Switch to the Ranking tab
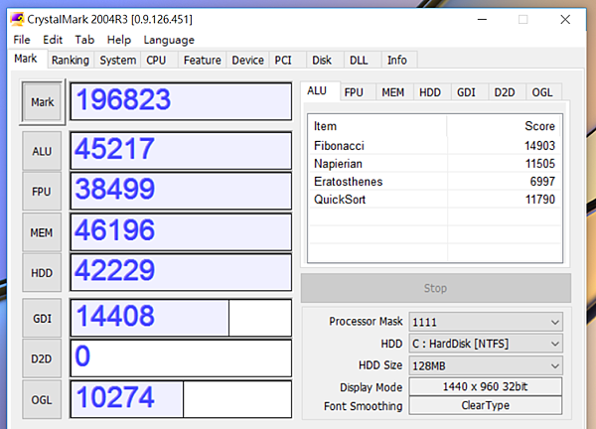Screen dimensions: 596x429 click(71, 60)
